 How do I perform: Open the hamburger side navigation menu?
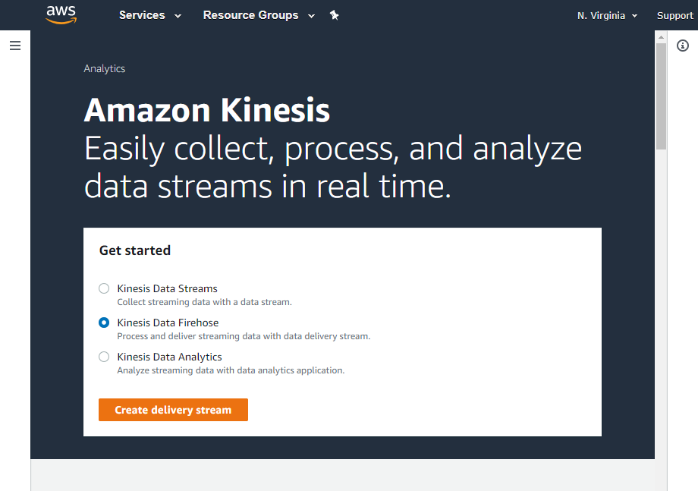point(15,46)
